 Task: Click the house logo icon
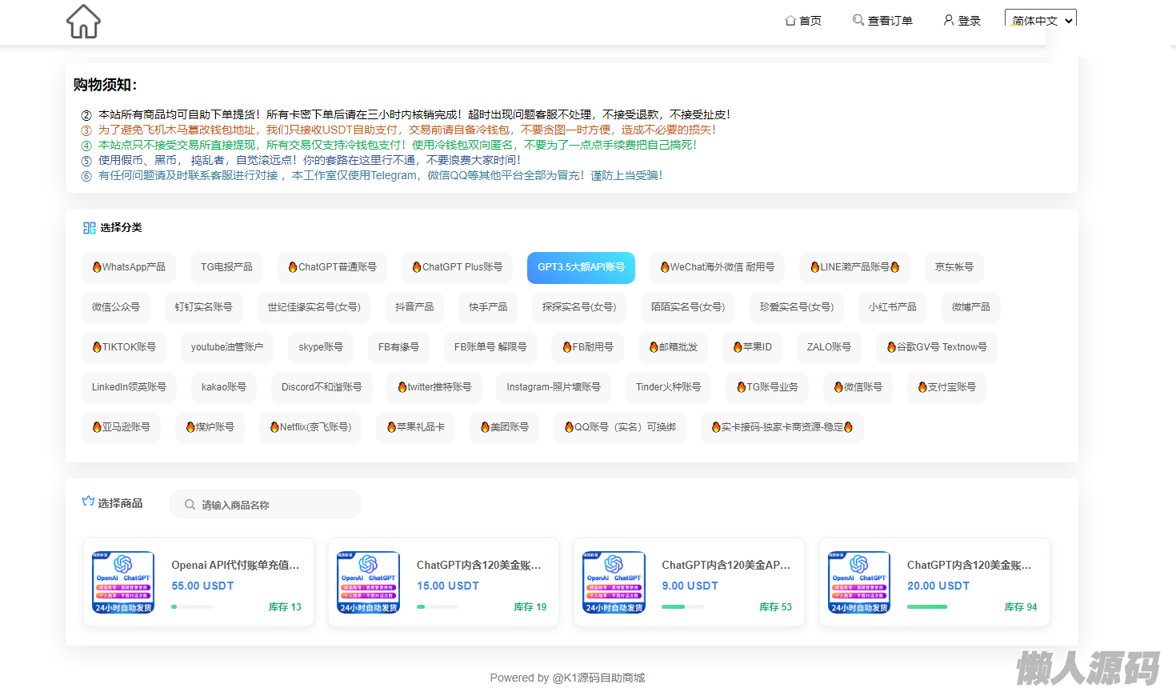click(x=83, y=22)
